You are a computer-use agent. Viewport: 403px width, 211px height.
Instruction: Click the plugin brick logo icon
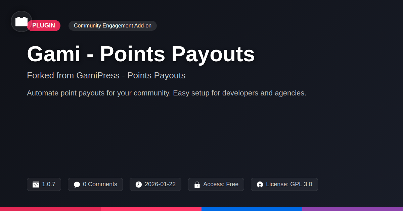click(21, 21)
